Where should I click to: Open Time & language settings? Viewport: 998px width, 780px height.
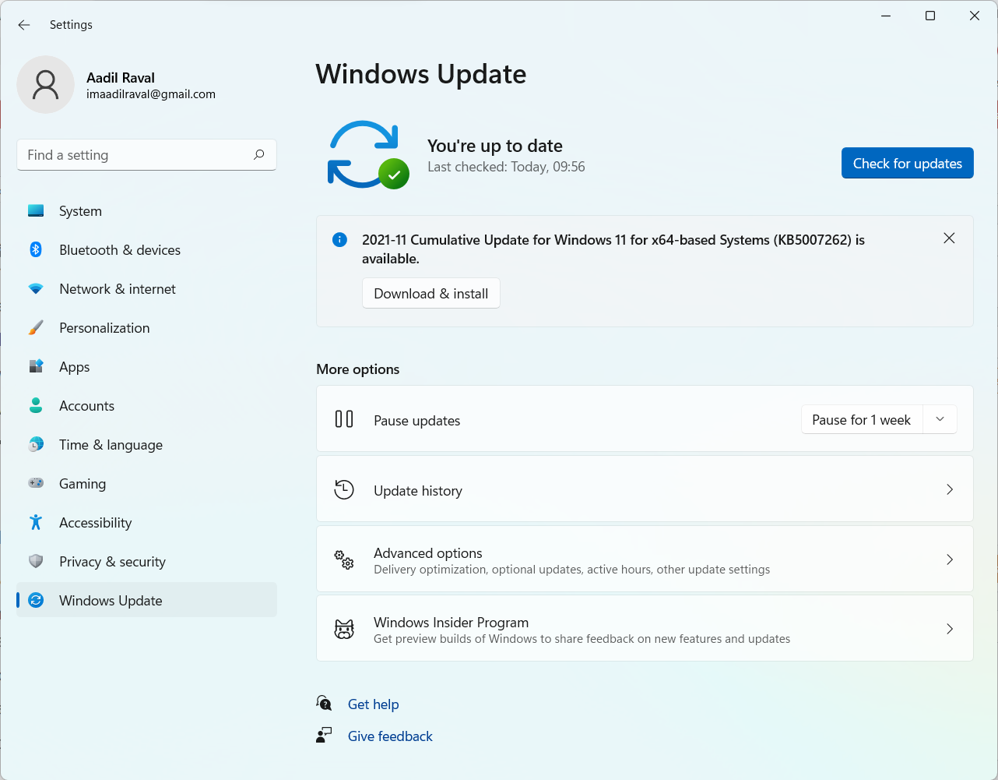(x=111, y=445)
